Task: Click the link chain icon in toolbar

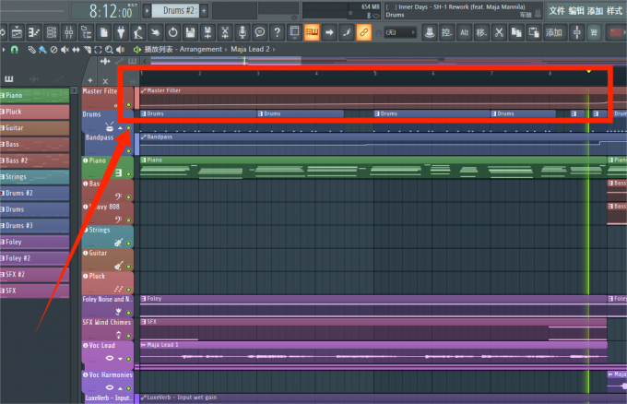Action: 363,32
